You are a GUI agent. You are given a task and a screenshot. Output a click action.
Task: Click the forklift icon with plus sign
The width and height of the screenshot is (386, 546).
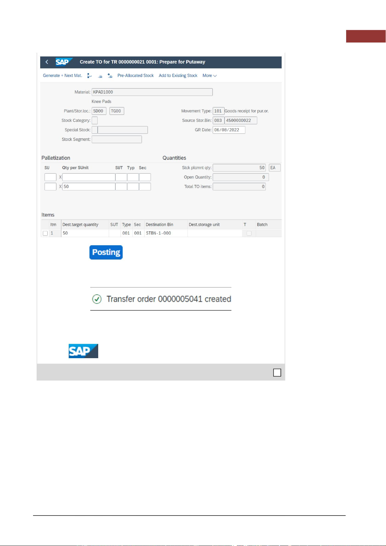110,76
